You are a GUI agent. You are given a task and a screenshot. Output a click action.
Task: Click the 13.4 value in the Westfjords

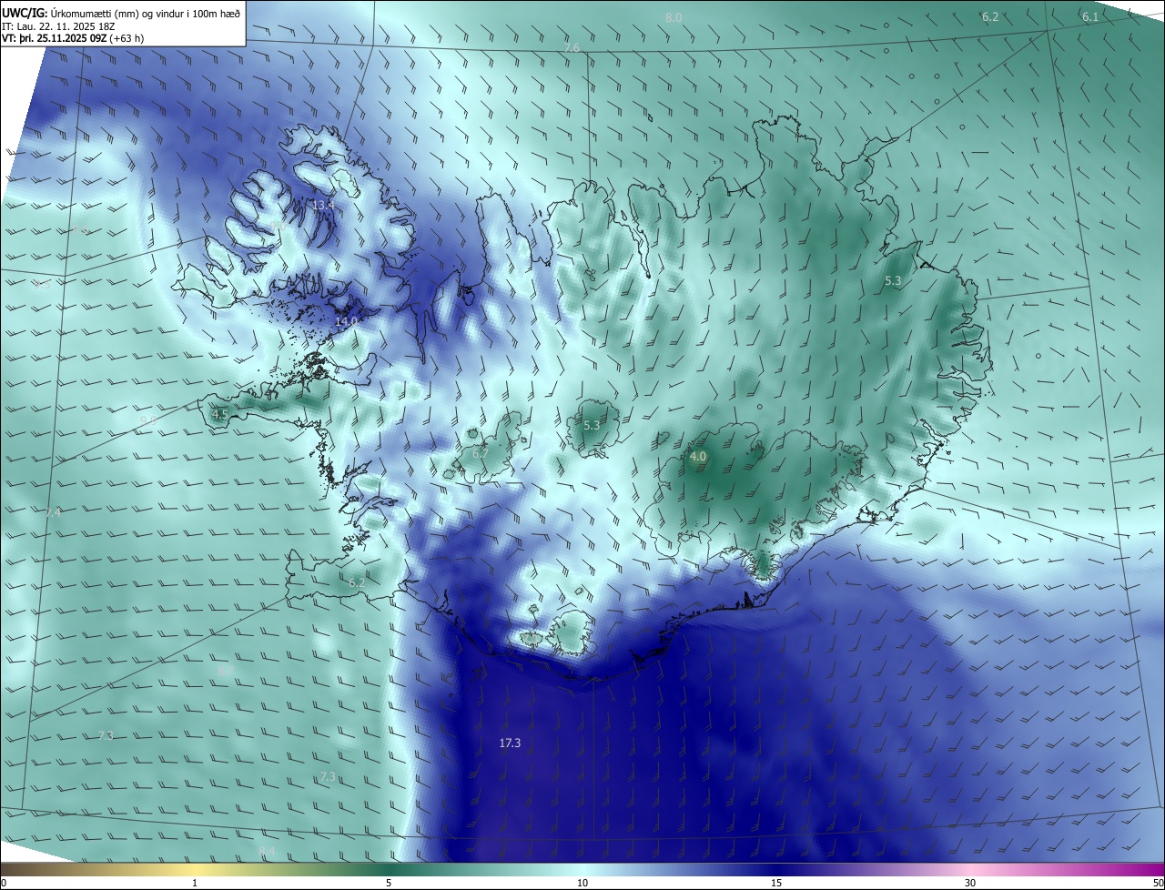tap(323, 206)
